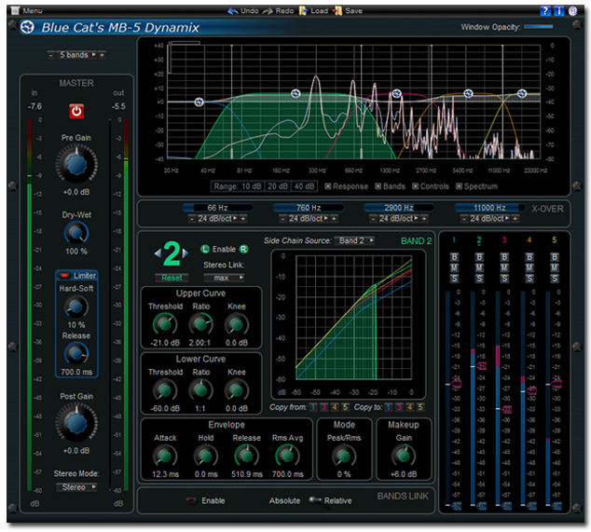Copy settings from band 3
The image size is (591, 532).
coord(323,407)
